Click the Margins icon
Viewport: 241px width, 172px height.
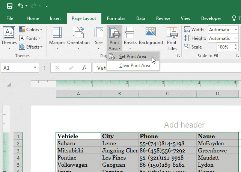point(57,32)
